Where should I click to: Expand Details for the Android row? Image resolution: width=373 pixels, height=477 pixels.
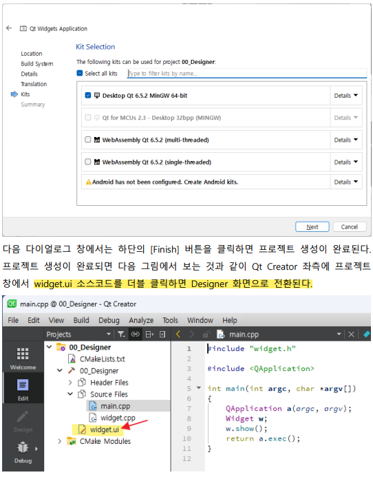[346, 182]
